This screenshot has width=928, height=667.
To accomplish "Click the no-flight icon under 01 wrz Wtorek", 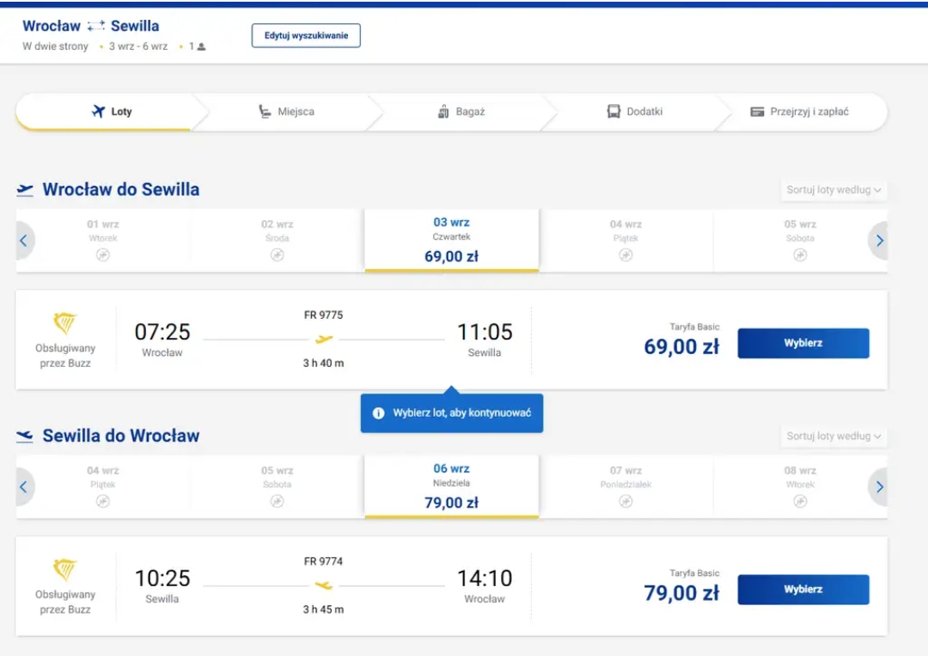I will pos(103,255).
